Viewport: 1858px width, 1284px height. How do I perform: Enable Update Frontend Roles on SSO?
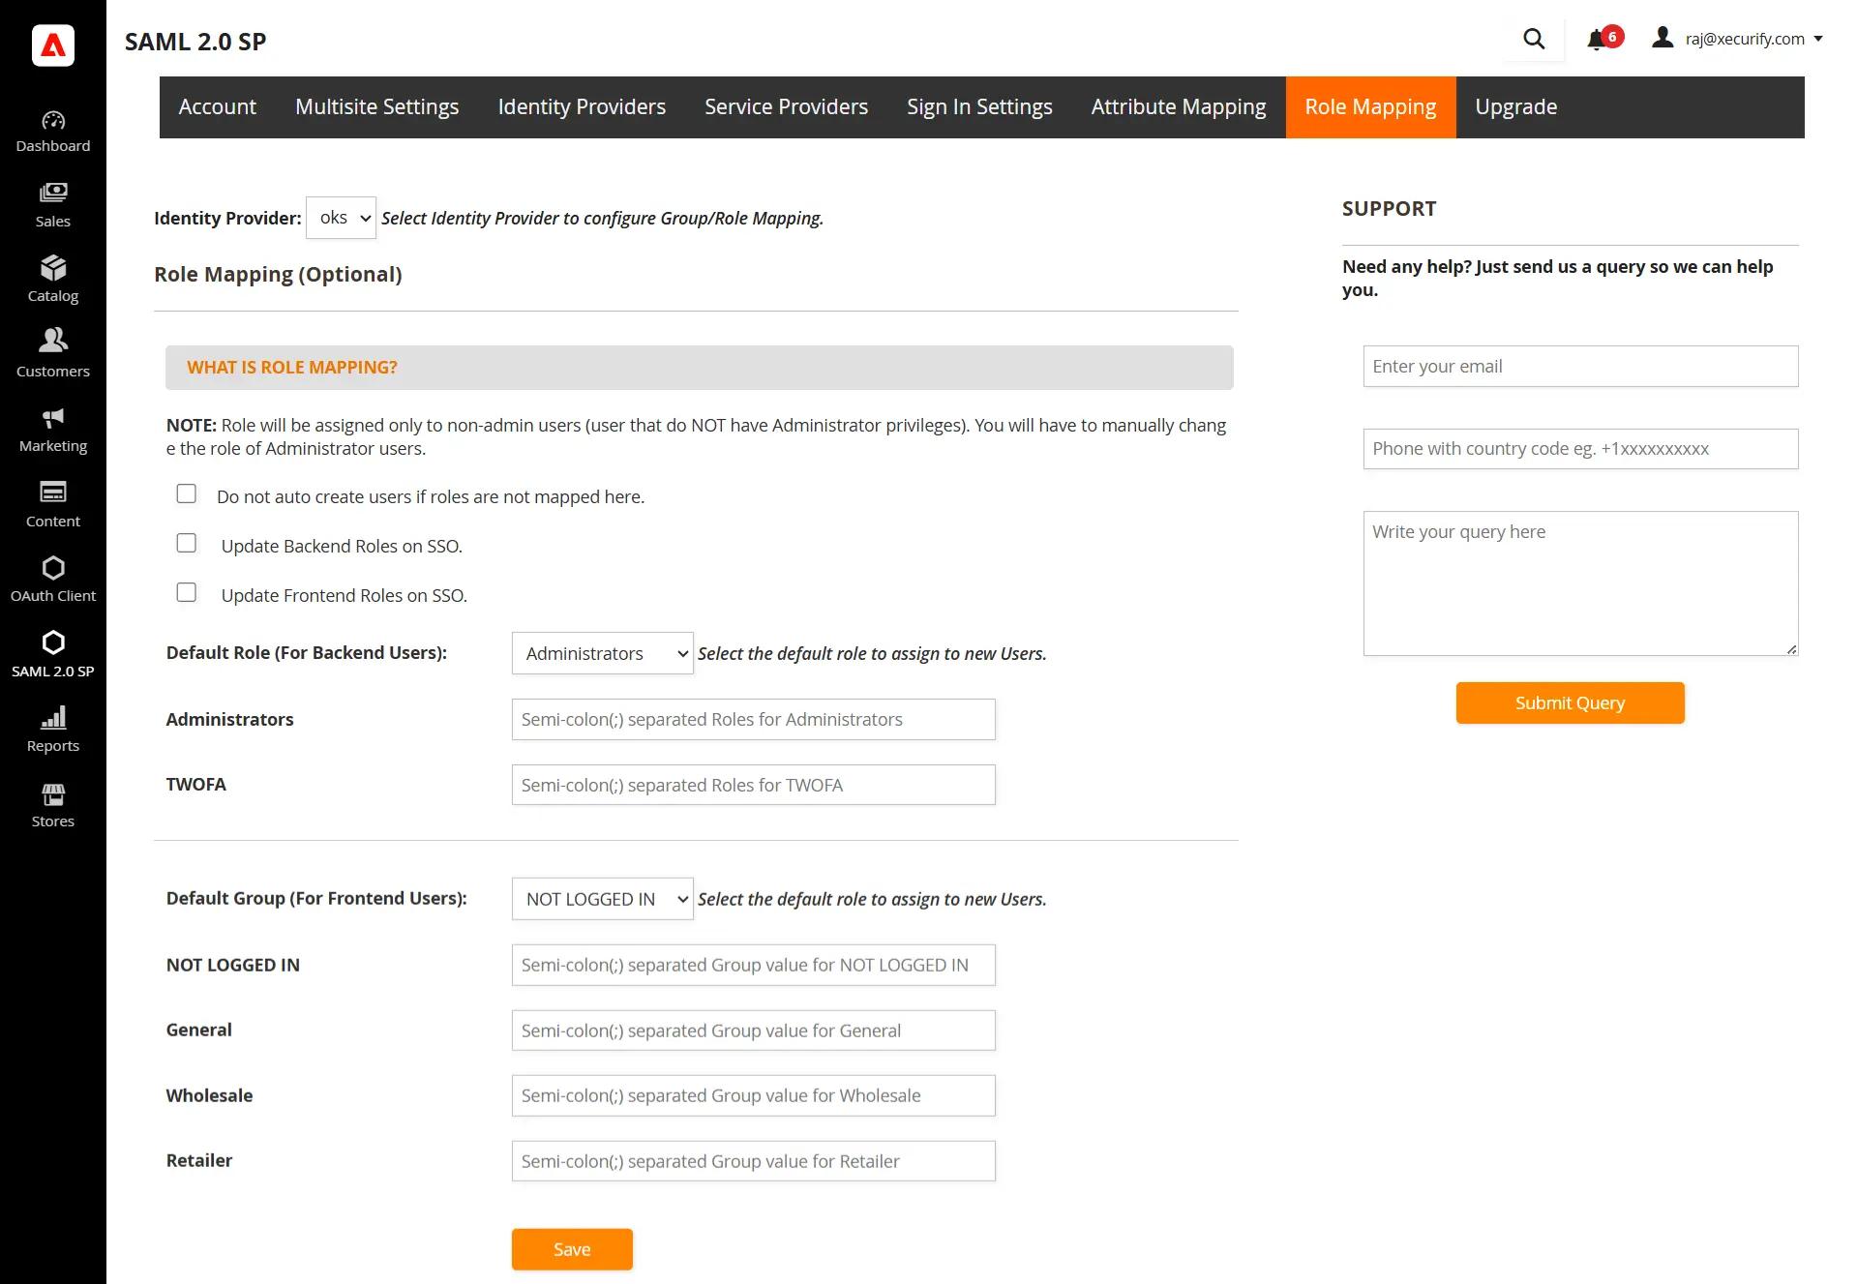(187, 593)
